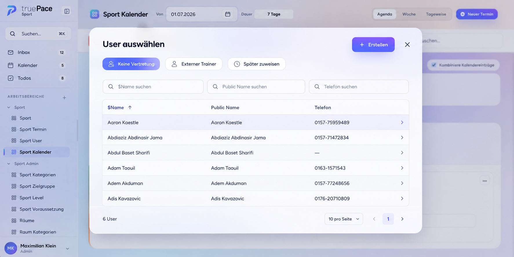Switch to Woche view

coord(409,14)
